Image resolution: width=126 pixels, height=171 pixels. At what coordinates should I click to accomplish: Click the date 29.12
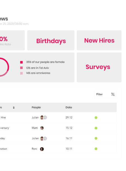point(69,117)
